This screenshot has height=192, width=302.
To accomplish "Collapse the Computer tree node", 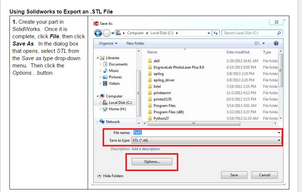I will point(98,96).
